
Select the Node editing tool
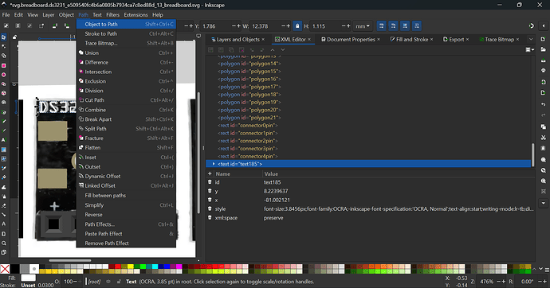pos(3,47)
